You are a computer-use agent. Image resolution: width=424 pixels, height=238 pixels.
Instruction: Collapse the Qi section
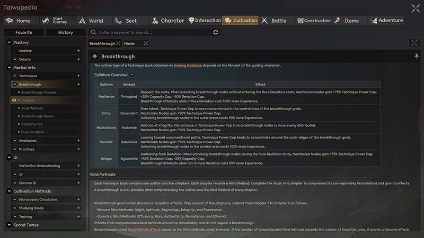click(x=9, y=157)
